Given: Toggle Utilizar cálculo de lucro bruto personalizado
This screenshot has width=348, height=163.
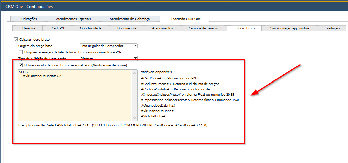Looking at the screenshot, I should 21,65.
